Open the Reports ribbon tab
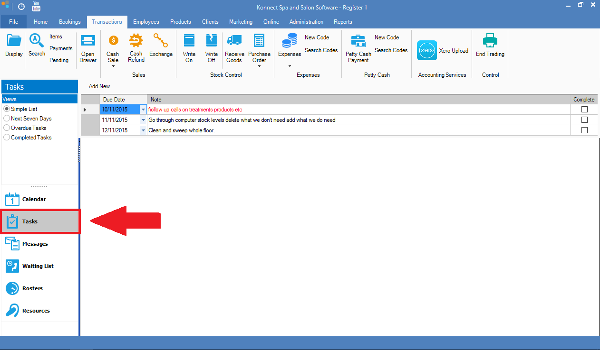The height and width of the screenshot is (350, 600). 343,22
